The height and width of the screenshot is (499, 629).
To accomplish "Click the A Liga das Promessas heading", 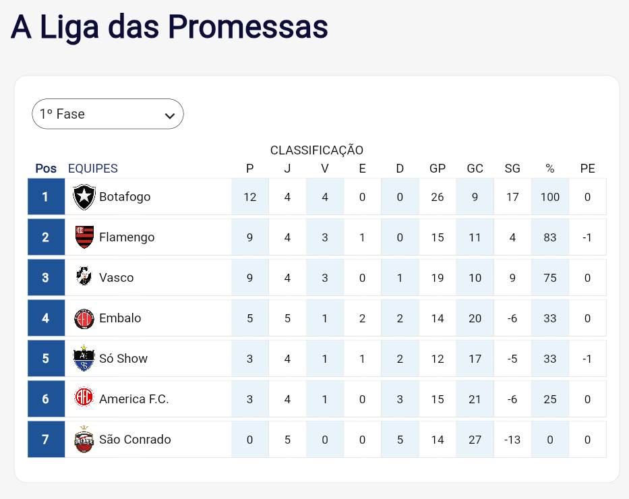I will [x=169, y=27].
